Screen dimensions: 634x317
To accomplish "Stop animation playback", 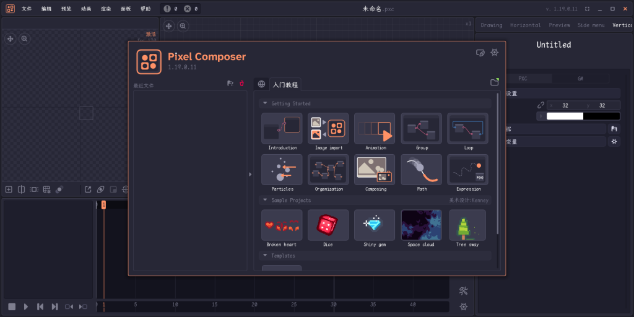I will click(12, 307).
